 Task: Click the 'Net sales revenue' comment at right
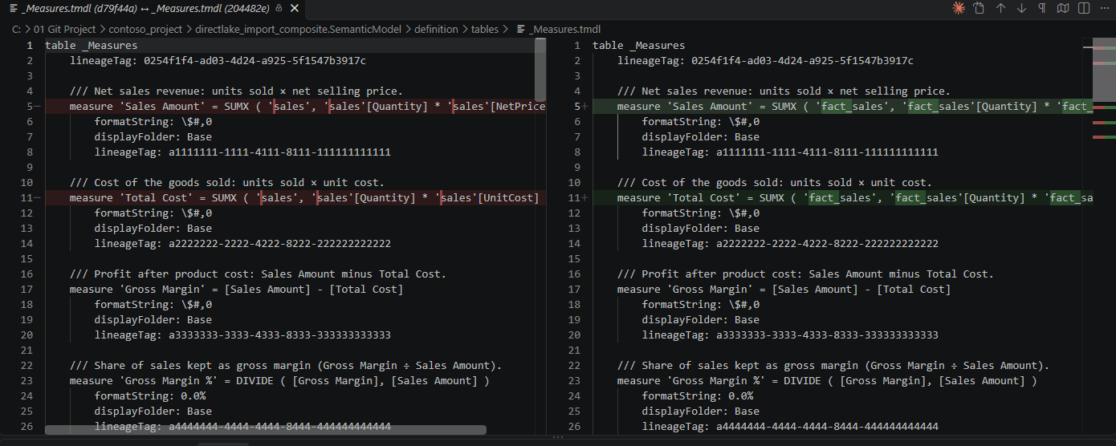(x=784, y=91)
